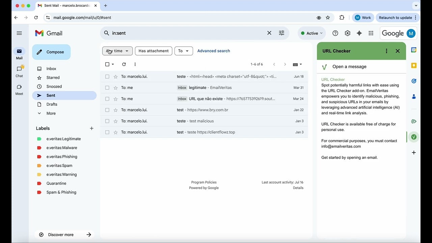Click the e.veritas:Legitimate green label
This screenshot has width=432, height=243.
(x=64, y=139)
